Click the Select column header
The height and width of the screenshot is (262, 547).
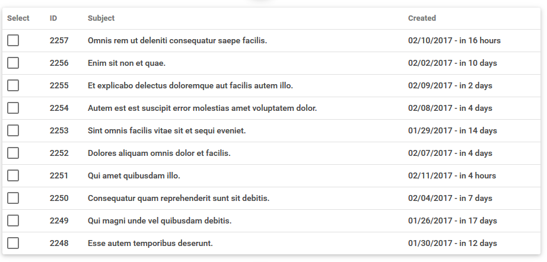point(18,18)
